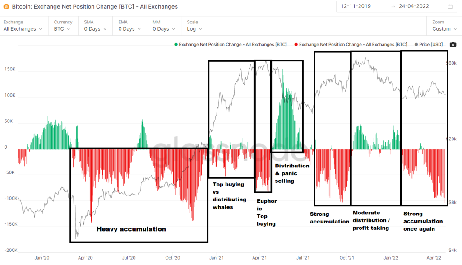Hide the Price [USD] legend series

pyautogui.click(x=429, y=45)
